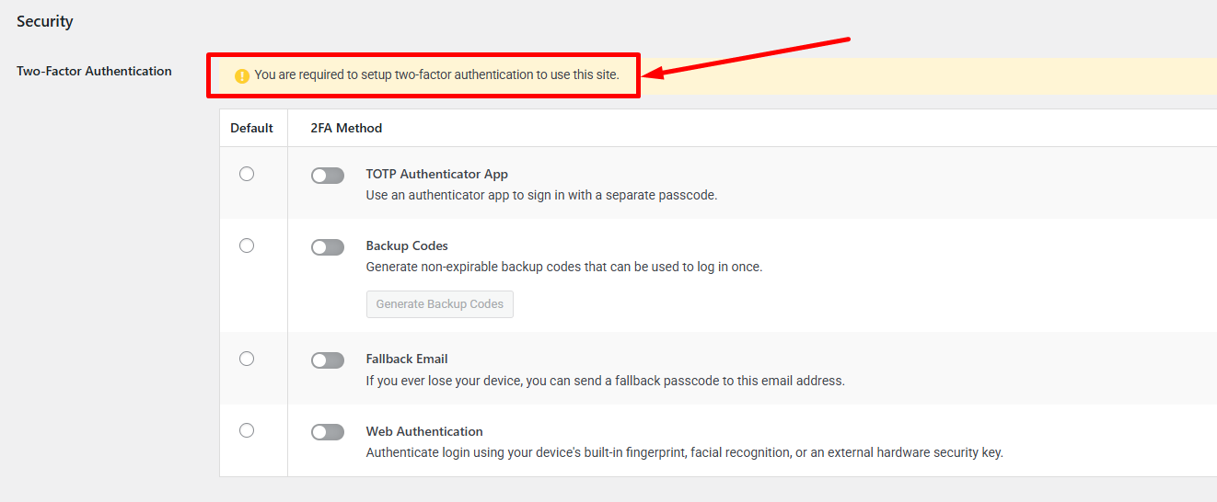Switch on the Fallback Email toggle
Image resolution: width=1217 pixels, height=502 pixels.
[x=328, y=360]
